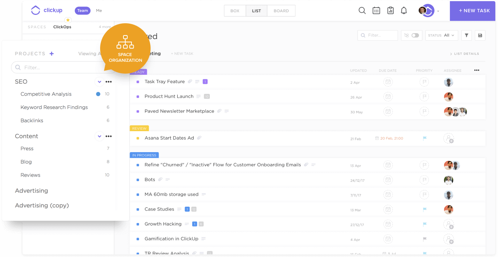Open notifications bell
This screenshot has width=498, height=257.
click(x=404, y=11)
